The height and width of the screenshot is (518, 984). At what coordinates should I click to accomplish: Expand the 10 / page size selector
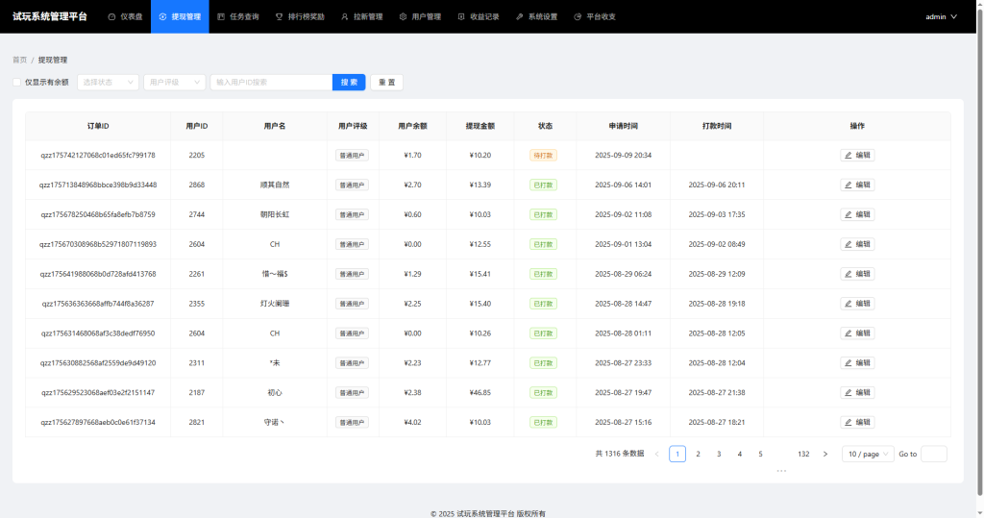868,454
